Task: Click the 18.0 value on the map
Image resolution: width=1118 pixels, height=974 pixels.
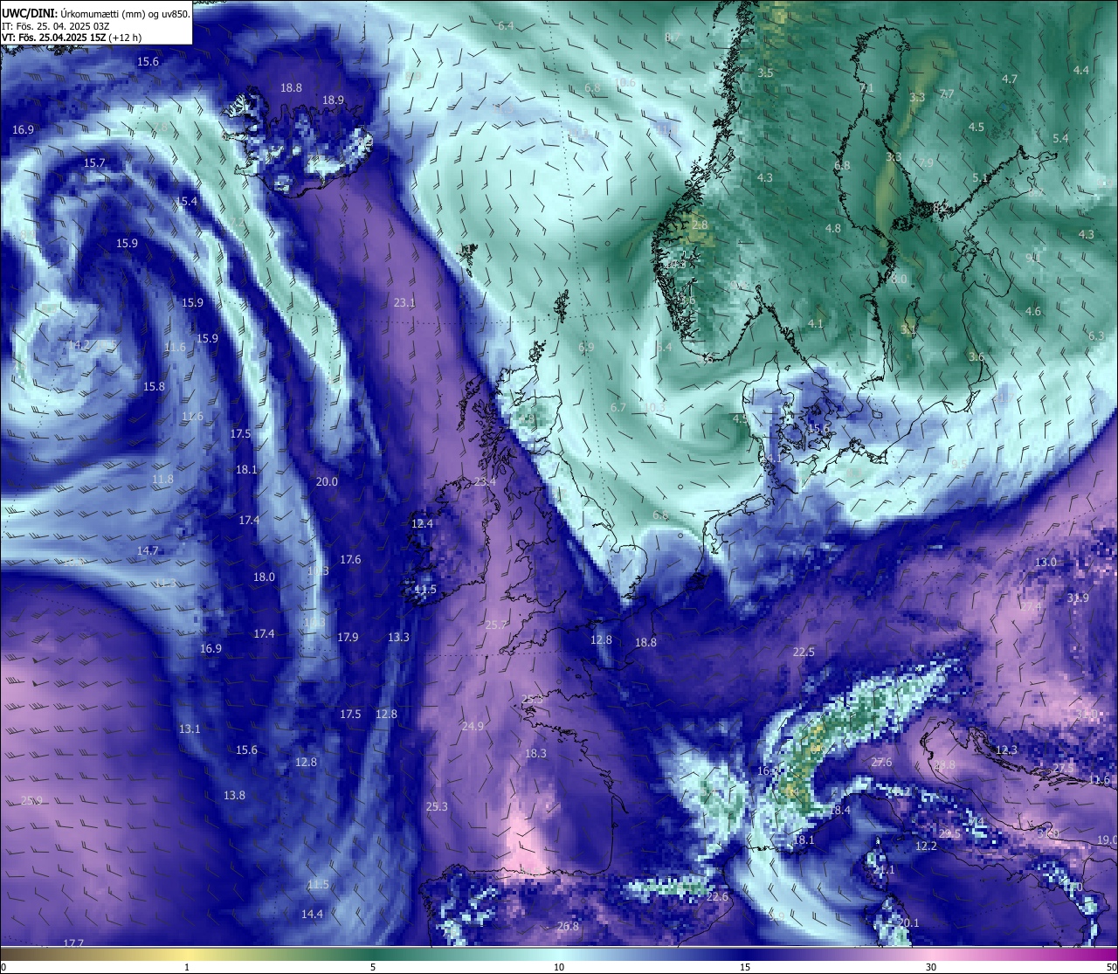Action: point(264,577)
